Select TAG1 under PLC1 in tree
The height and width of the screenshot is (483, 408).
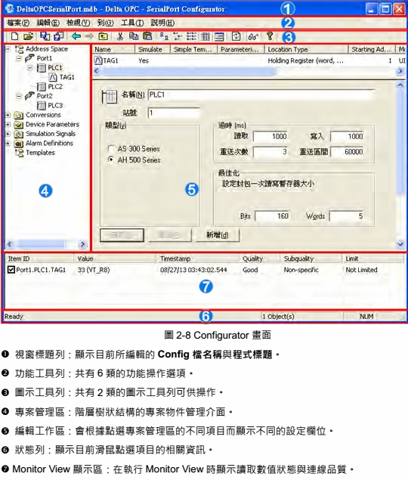pos(66,77)
